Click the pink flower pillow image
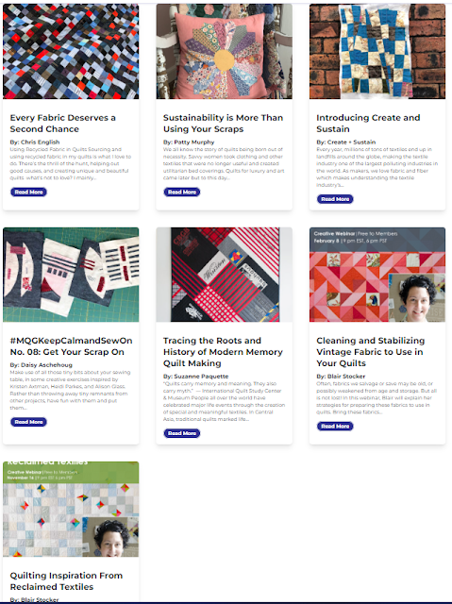 tap(224, 51)
